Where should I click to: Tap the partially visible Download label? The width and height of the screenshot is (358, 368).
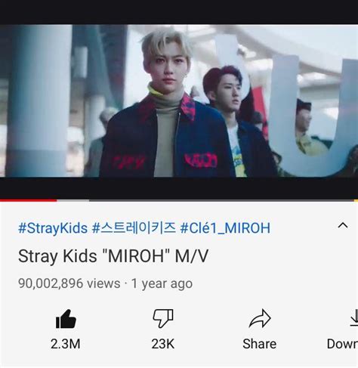click(342, 344)
